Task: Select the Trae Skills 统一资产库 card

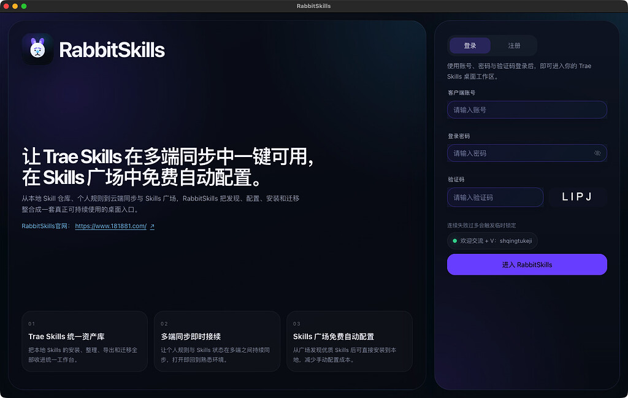Action: click(85, 342)
